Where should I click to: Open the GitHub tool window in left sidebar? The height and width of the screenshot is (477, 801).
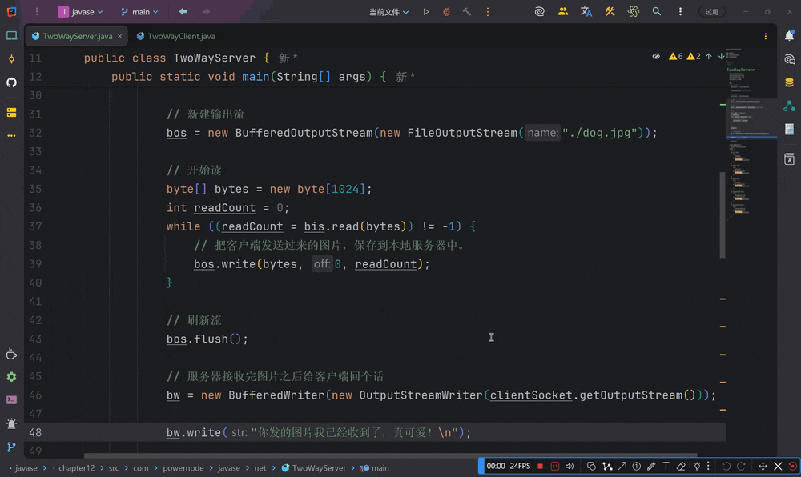point(11,82)
